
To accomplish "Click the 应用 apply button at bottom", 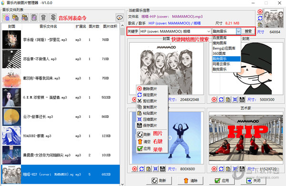I will [222, 181].
